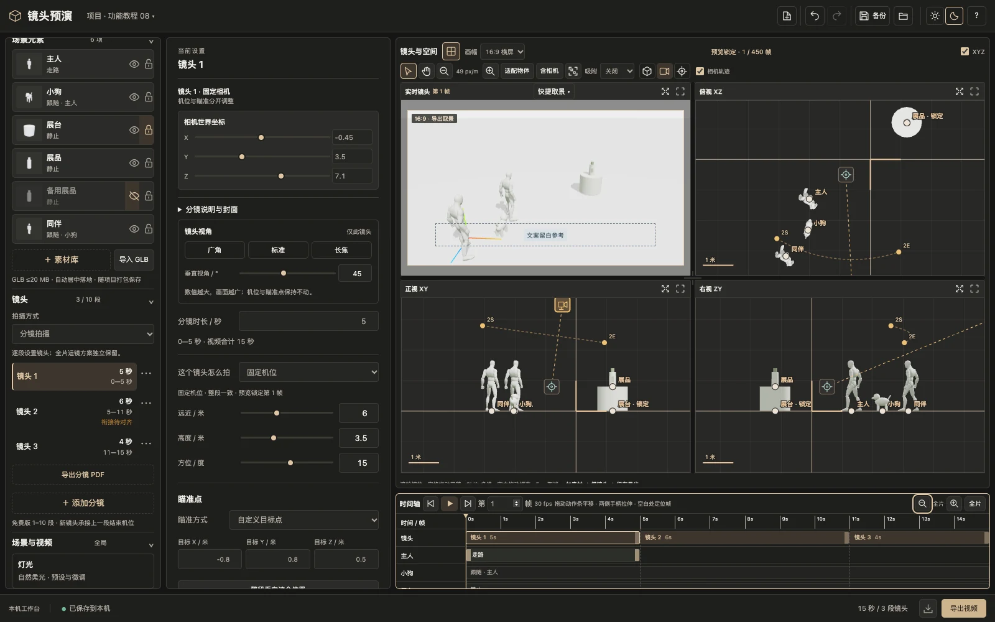Screen dimensions: 995x622
Task: Open the 固定机位 shot type dropdown
Action: tap(309, 372)
